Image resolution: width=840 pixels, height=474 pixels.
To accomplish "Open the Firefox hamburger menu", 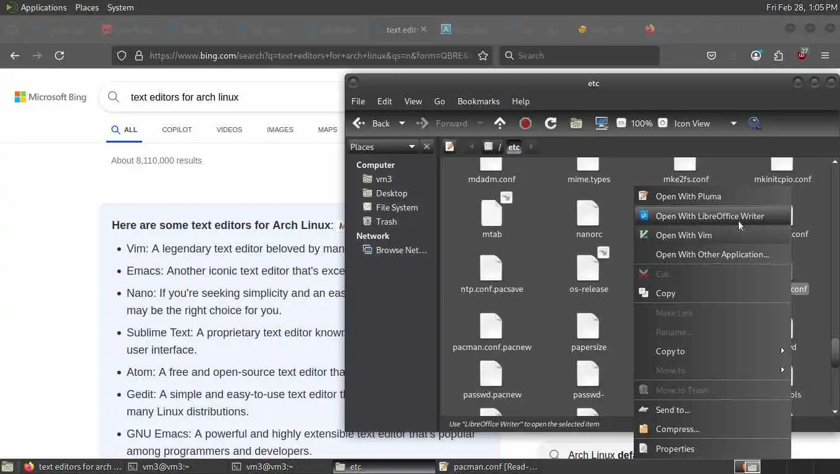I will (825, 56).
